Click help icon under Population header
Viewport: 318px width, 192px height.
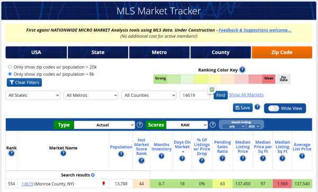point(121,154)
